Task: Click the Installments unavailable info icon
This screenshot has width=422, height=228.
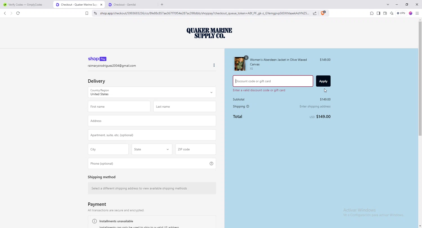Action: (95, 221)
